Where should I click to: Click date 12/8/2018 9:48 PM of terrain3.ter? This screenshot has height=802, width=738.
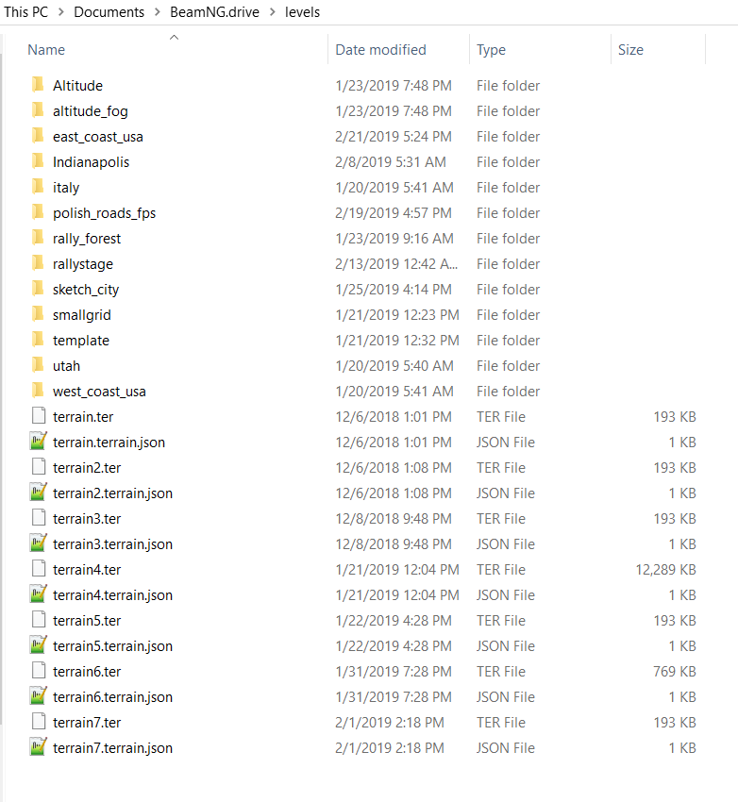pyautogui.click(x=394, y=518)
